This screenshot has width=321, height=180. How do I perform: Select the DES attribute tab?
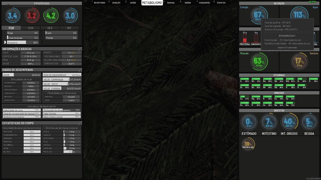pyautogui.click(x=50, y=28)
